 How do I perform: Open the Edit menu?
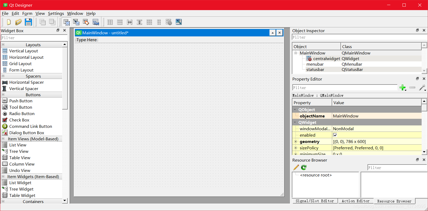tap(15, 13)
